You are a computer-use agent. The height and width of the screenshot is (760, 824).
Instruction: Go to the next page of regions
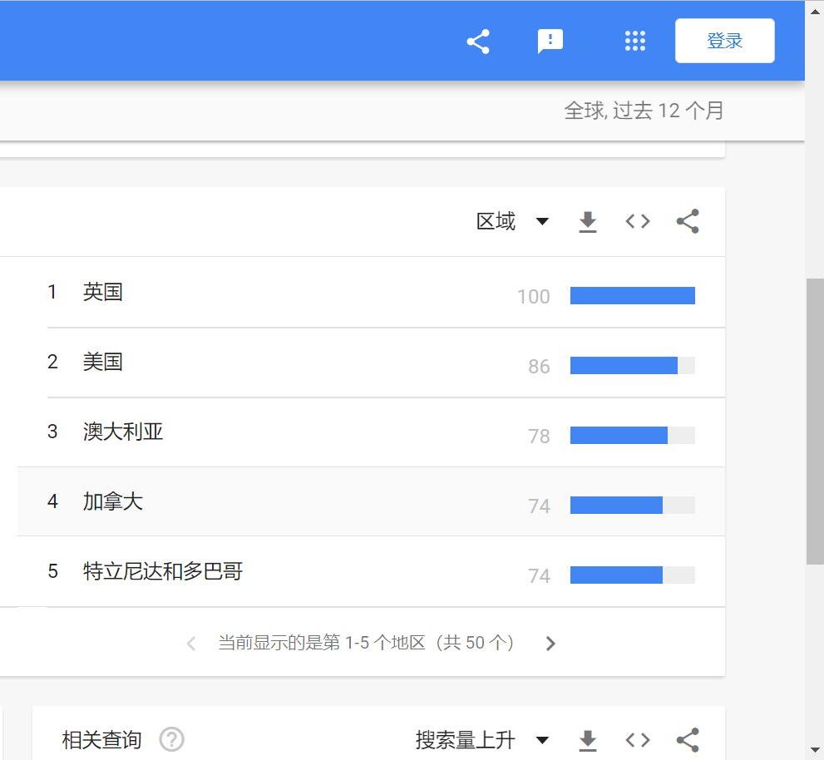550,643
